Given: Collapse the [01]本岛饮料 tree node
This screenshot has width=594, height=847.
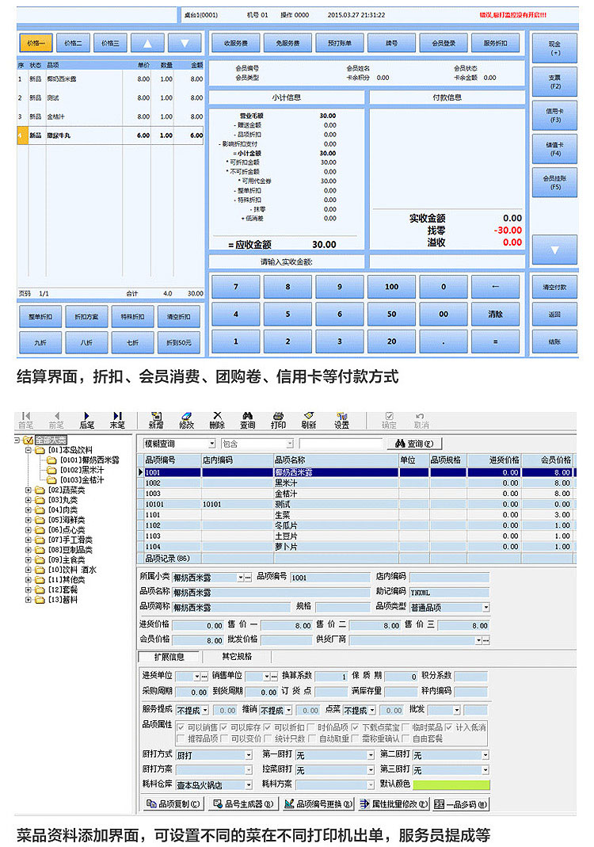Looking at the screenshot, I should pyautogui.click(x=28, y=449).
